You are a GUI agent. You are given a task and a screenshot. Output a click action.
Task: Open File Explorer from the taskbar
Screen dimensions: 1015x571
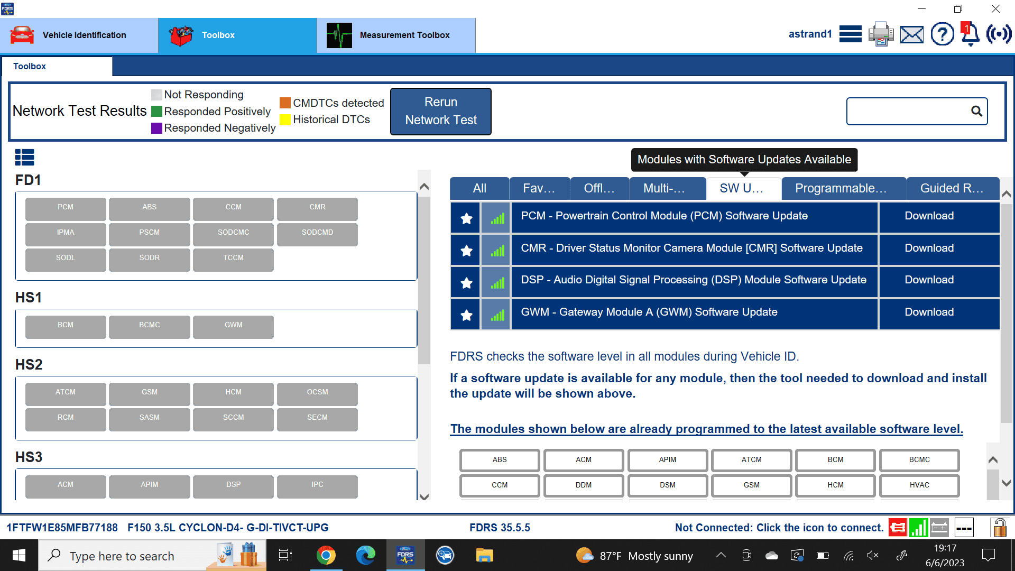click(x=484, y=555)
